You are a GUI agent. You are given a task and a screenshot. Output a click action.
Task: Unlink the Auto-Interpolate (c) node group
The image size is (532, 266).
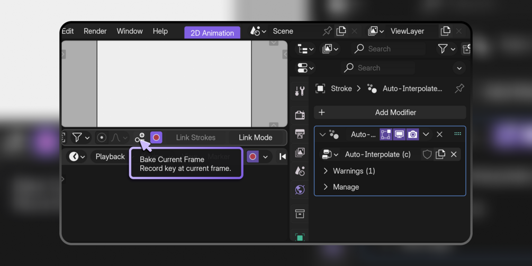tap(454, 154)
